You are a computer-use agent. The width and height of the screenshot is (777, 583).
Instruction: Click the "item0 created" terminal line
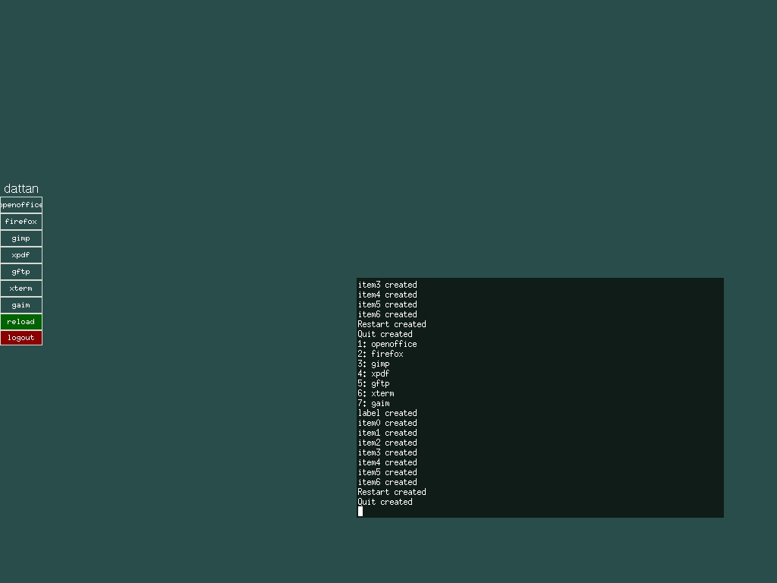pyautogui.click(x=387, y=423)
